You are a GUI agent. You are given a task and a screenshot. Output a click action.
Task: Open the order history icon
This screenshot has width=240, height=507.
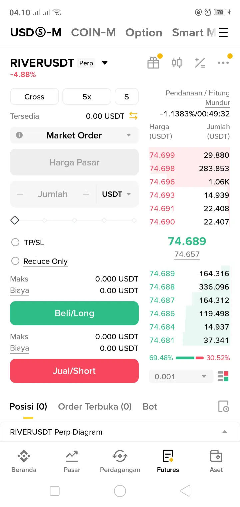pos(223,407)
